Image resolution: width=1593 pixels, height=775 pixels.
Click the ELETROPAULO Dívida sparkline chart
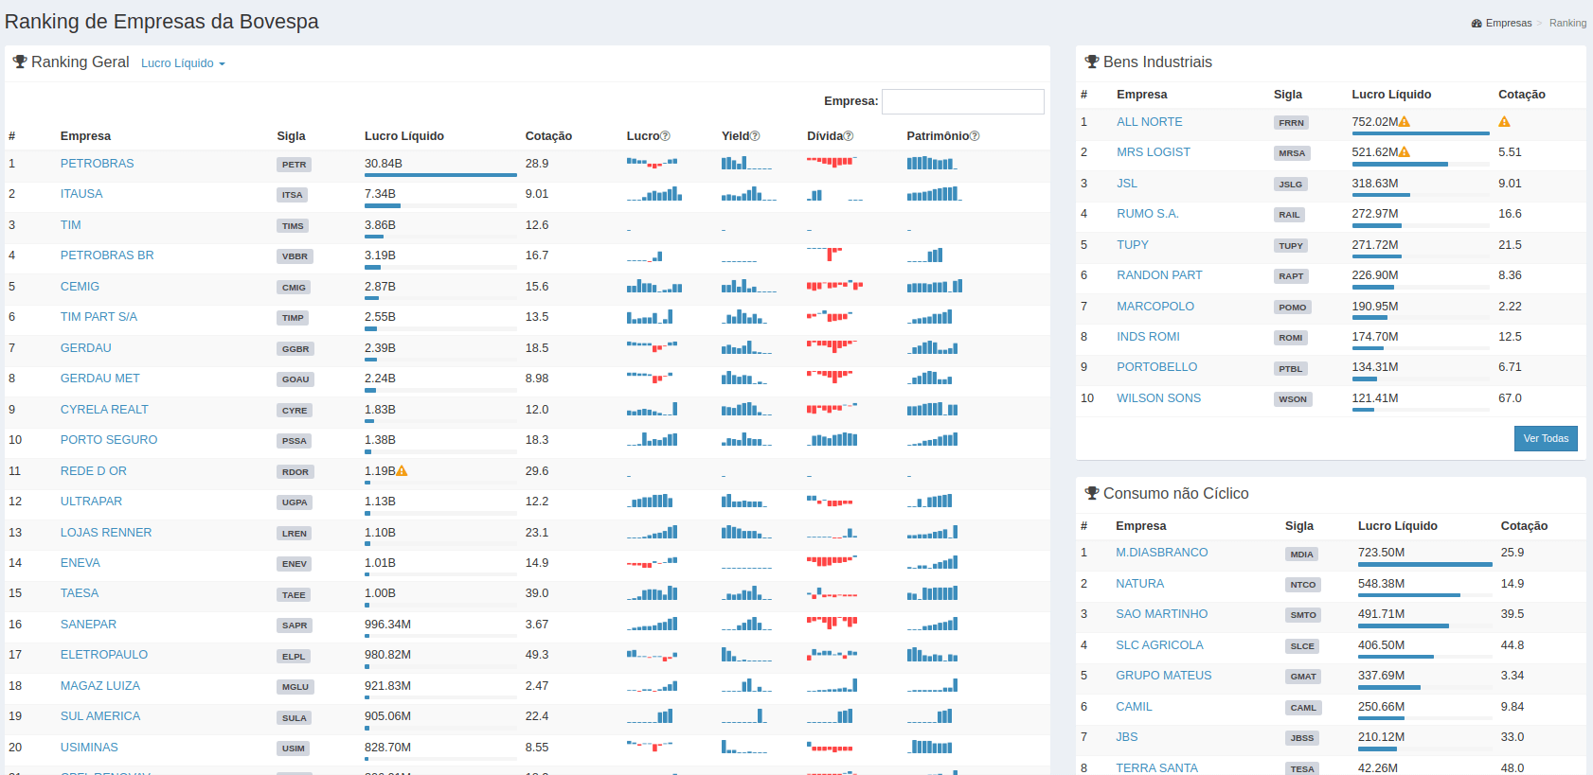click(832, 654)
